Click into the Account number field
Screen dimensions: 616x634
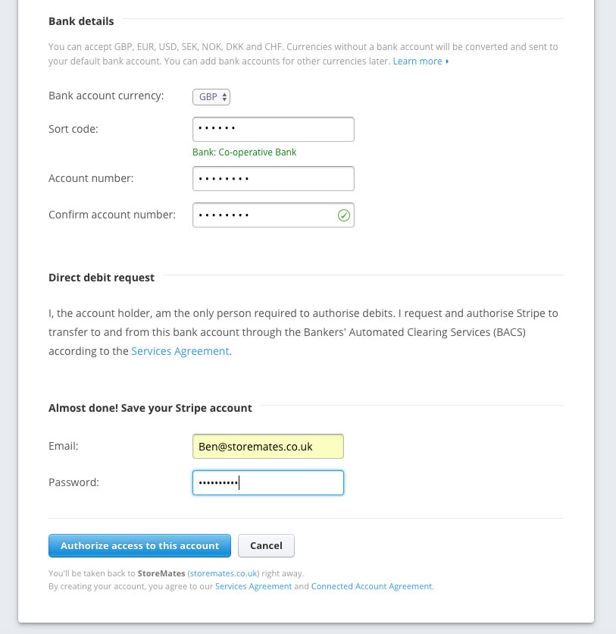pyautogui.click(x=273, y=179)
